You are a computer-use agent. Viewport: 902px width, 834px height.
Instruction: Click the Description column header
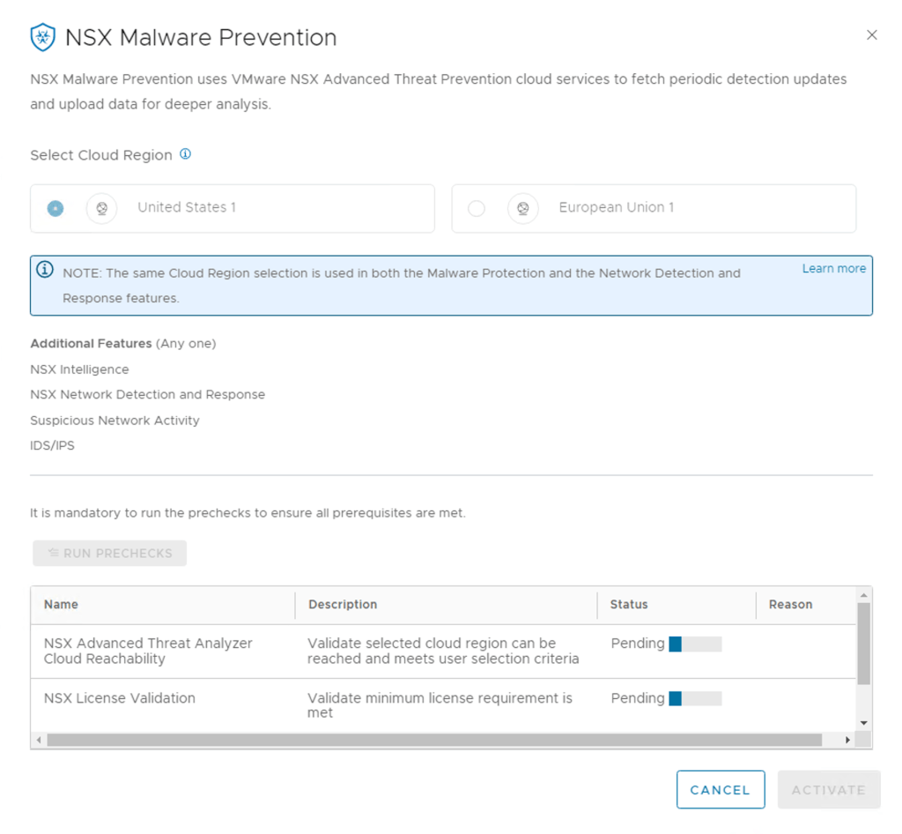pyautogui.click(x=343, y=605)
